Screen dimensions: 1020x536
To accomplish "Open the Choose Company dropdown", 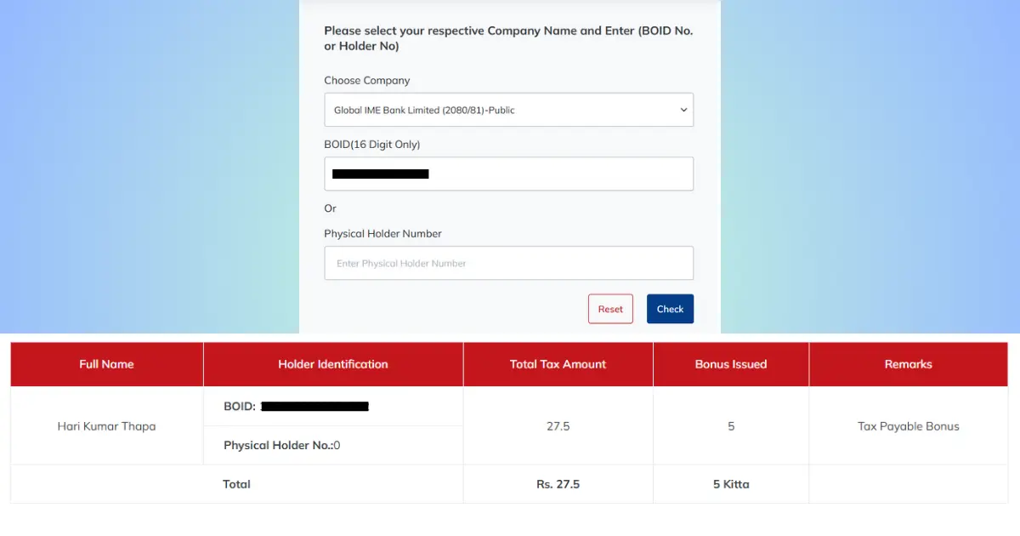I will pos(508,109).
